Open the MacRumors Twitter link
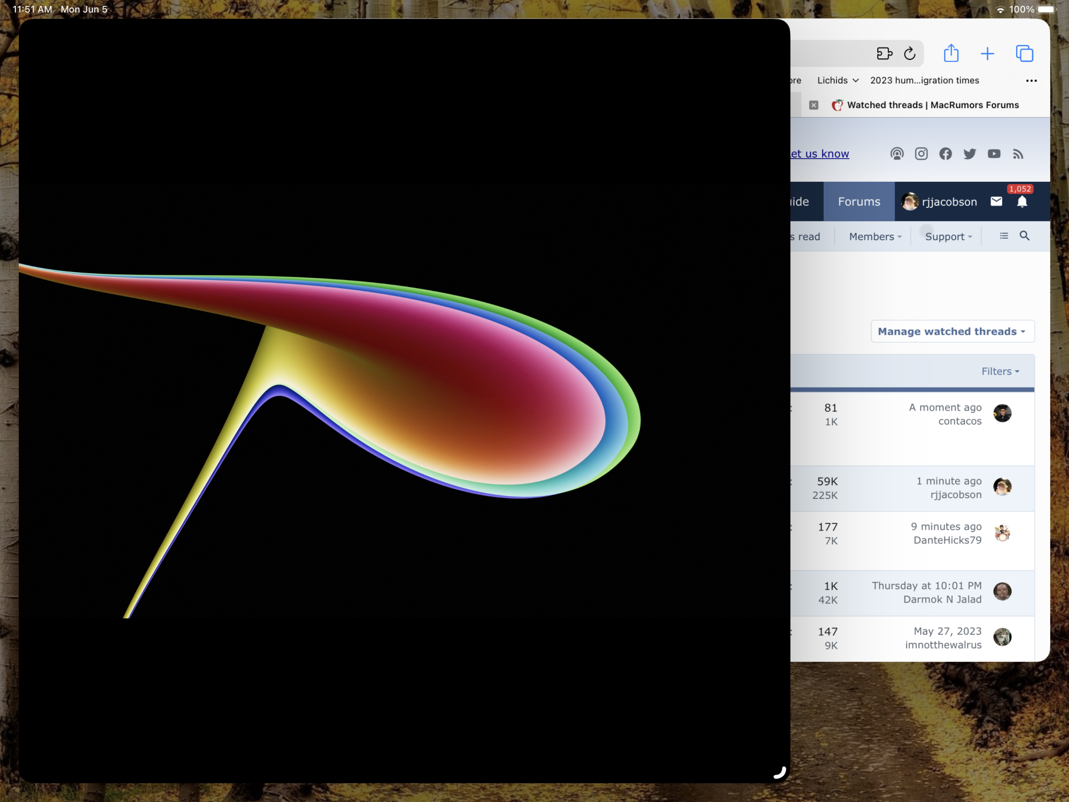Screen dimensions: 1069x802 tap(970, 154)
